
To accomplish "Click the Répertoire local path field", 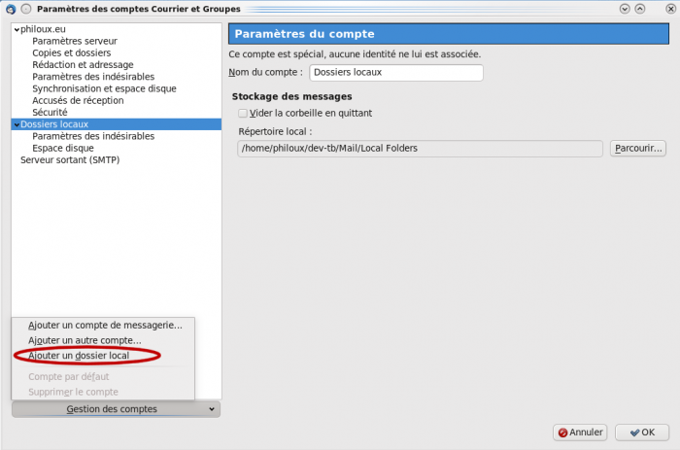I will pos(421,149).
